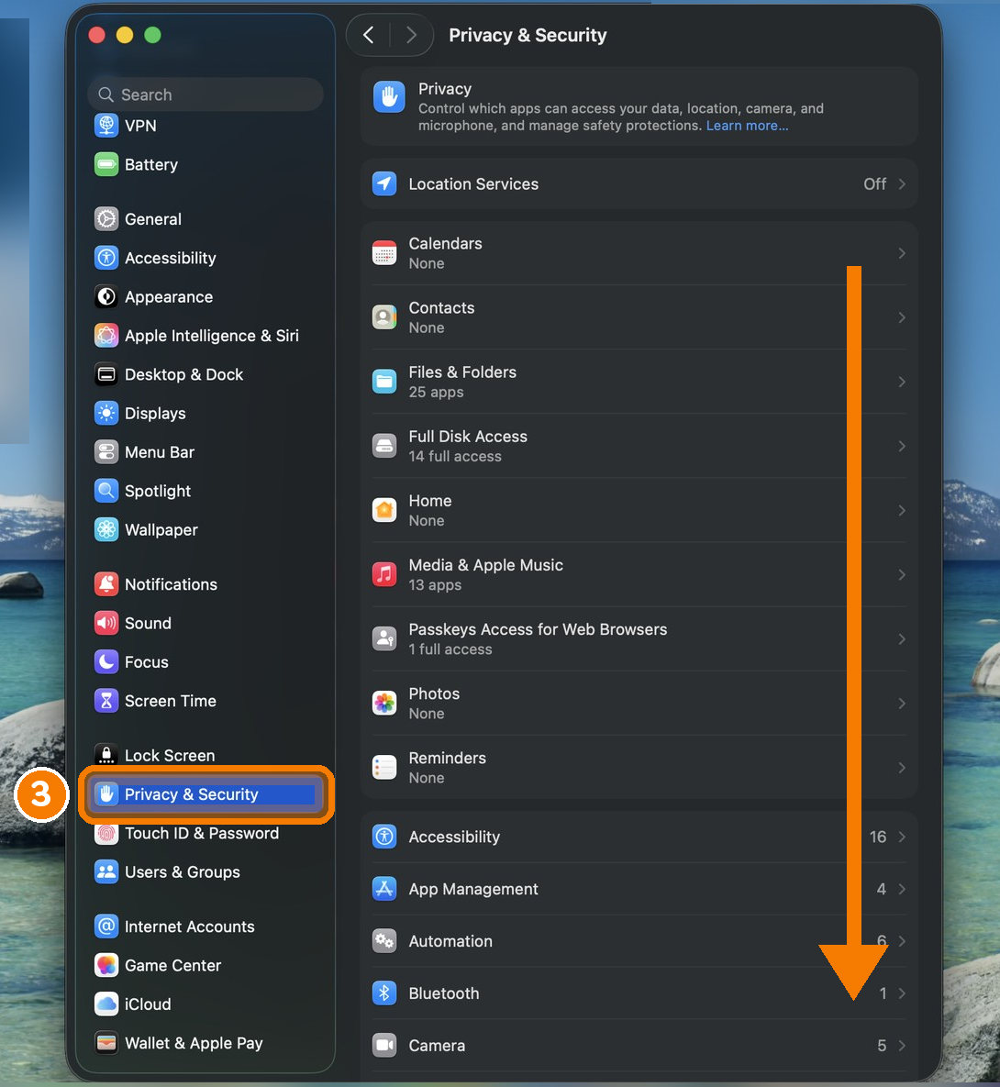Open Contacts using the row chevron
Viewport: 1000px width, 1087px height.
click(x=902, y=317)
